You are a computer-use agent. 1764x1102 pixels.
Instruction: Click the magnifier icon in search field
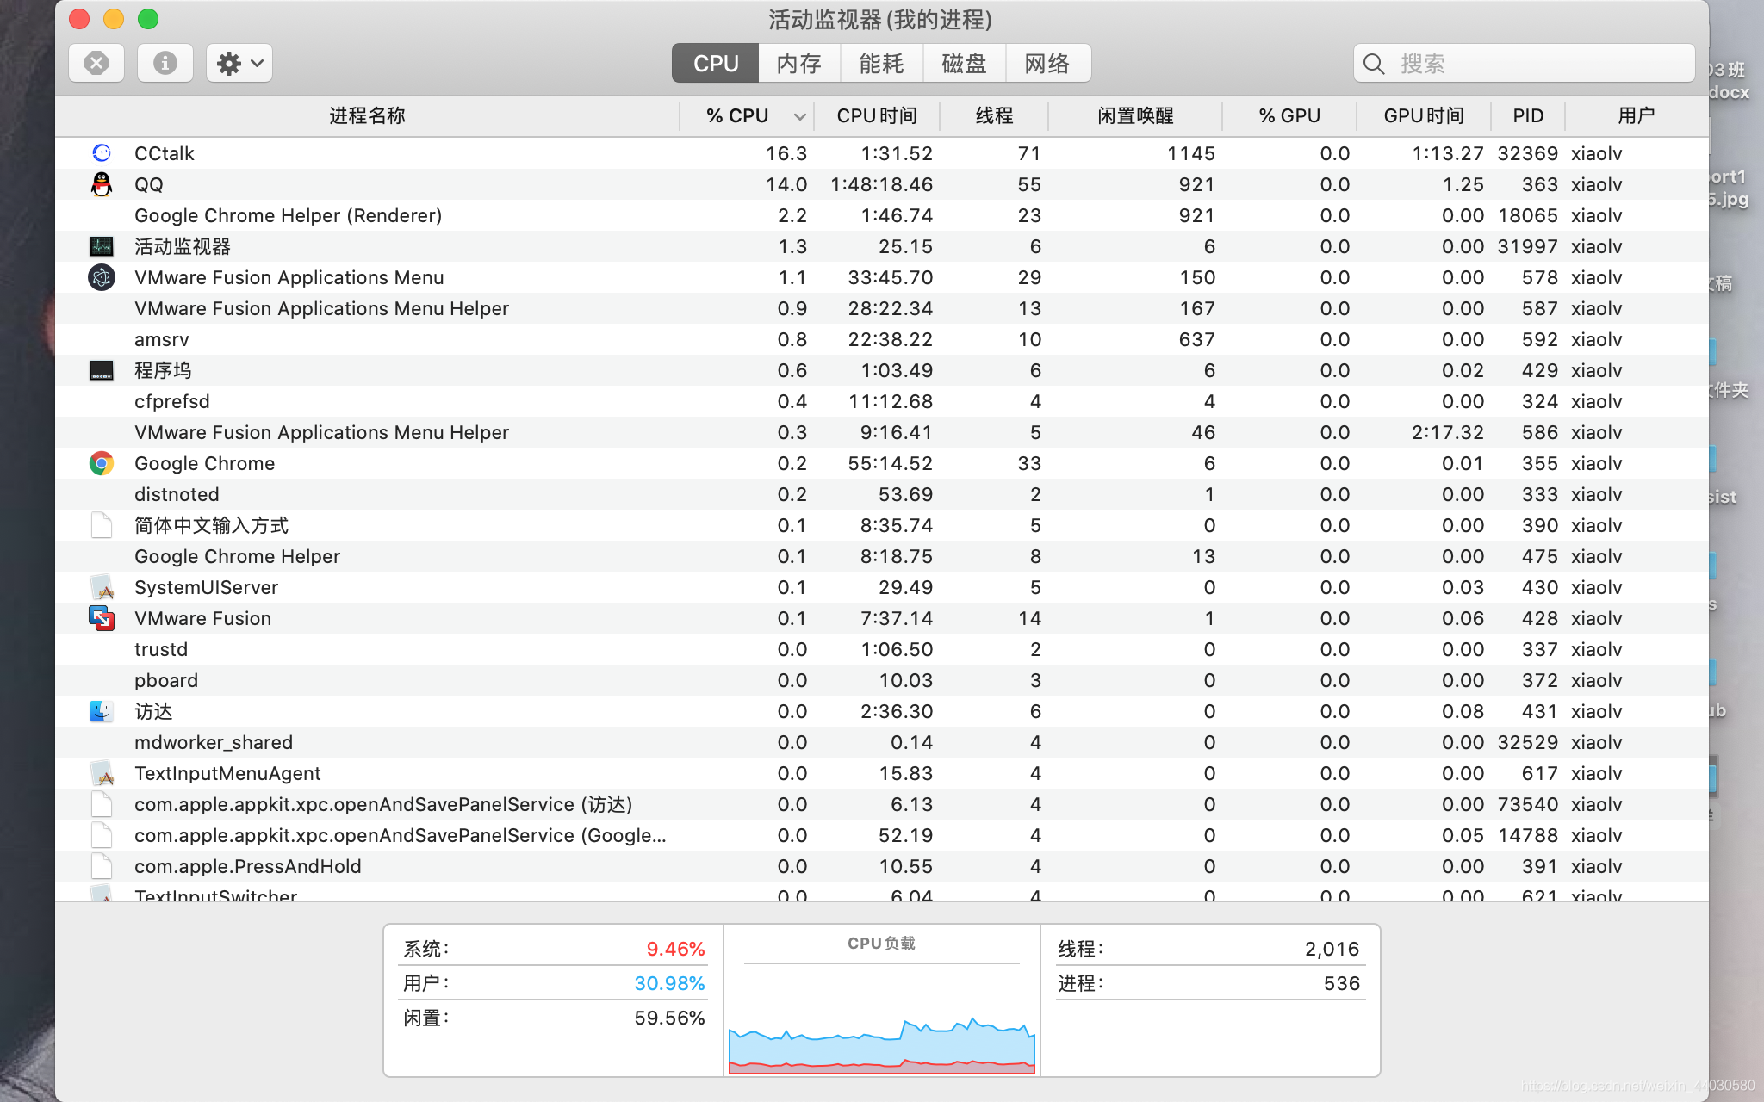pyautogui.click(x=1374, y=64)
